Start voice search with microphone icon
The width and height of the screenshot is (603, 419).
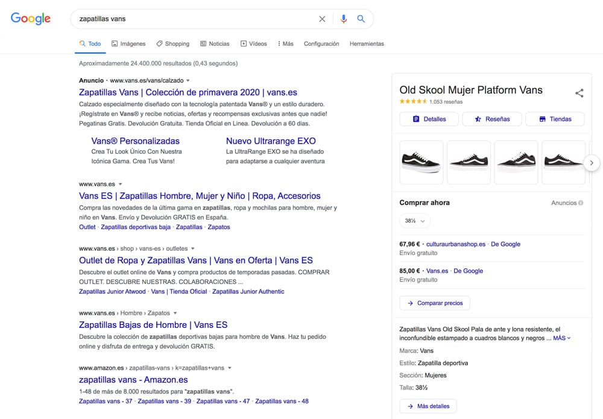click(344, 19)
